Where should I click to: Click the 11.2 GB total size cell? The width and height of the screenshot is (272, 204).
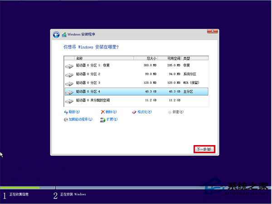[x=151, y=100]
